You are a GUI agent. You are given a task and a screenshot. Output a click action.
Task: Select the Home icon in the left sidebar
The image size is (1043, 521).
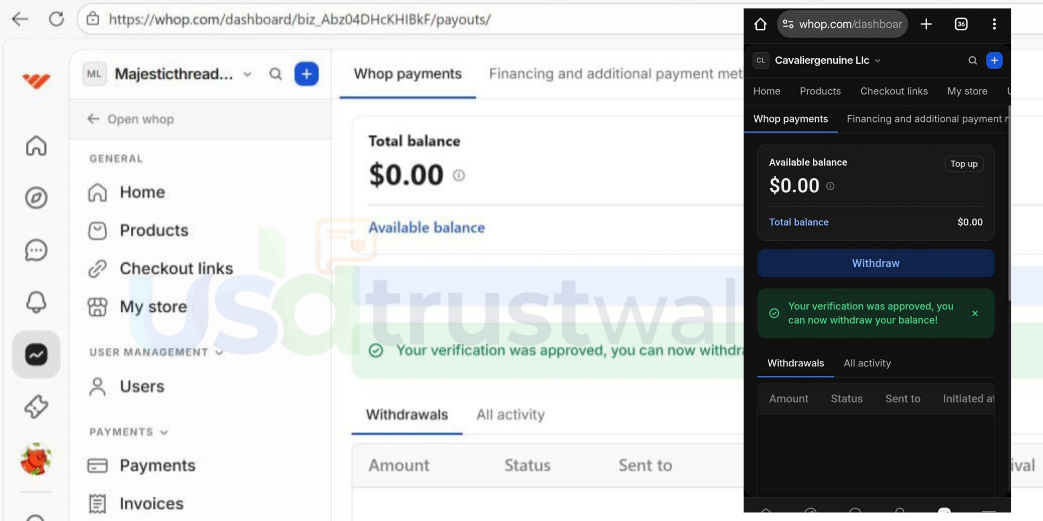coord(36,147)
